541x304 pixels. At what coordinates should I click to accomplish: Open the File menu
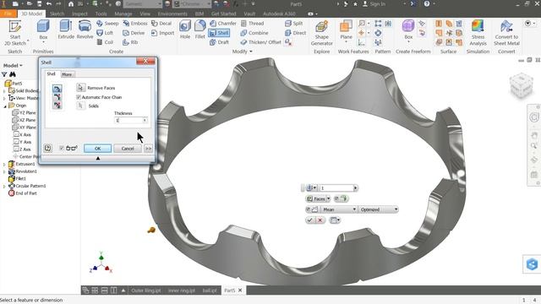8,14
